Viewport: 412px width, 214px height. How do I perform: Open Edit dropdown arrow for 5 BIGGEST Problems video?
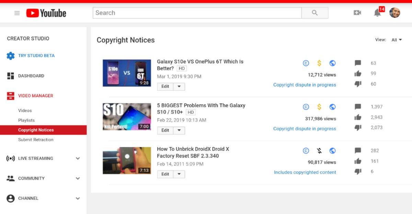click(x=179, y=130)
